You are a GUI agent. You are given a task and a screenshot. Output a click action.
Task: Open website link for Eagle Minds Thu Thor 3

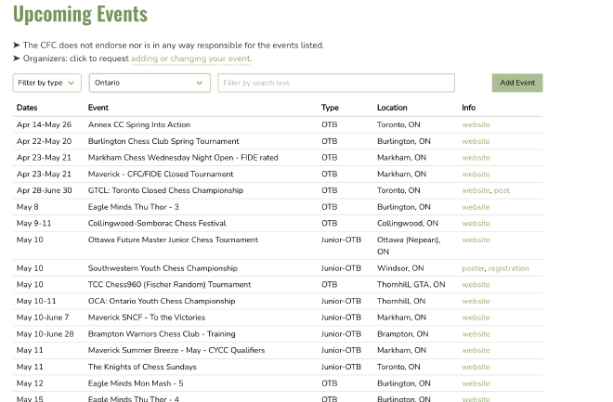click(x=476, y=207)
